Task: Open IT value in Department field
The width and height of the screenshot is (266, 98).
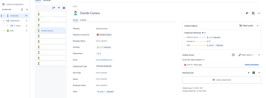Action: point(99,54)
